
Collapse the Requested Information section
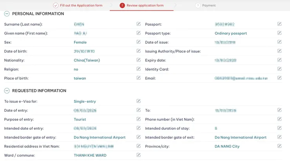[x=7, y=91]
